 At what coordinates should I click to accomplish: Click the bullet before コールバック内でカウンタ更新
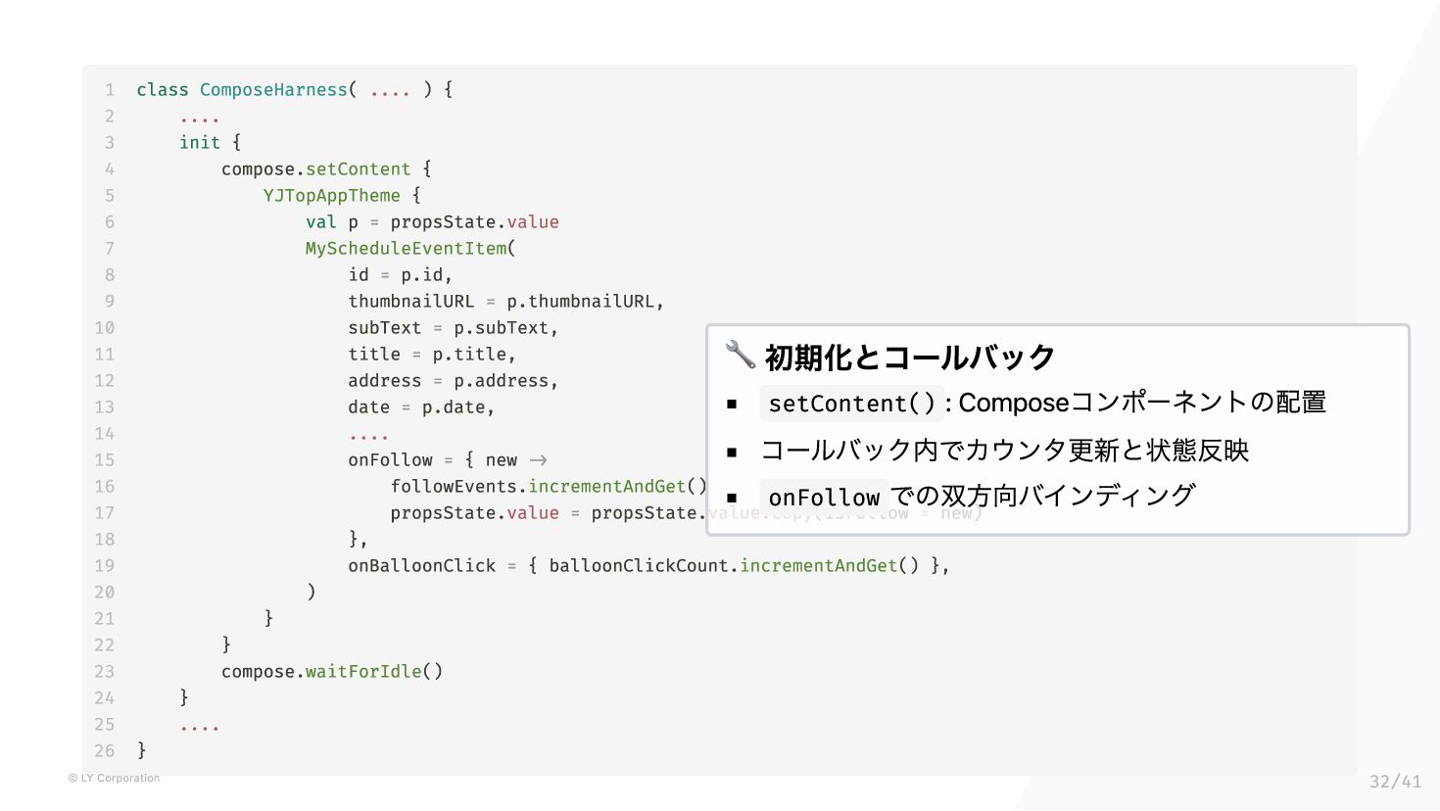tap(732, 452)
